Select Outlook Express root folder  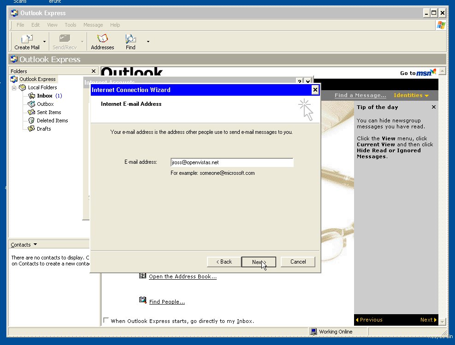pyautogui.click(x=37, y=79)
